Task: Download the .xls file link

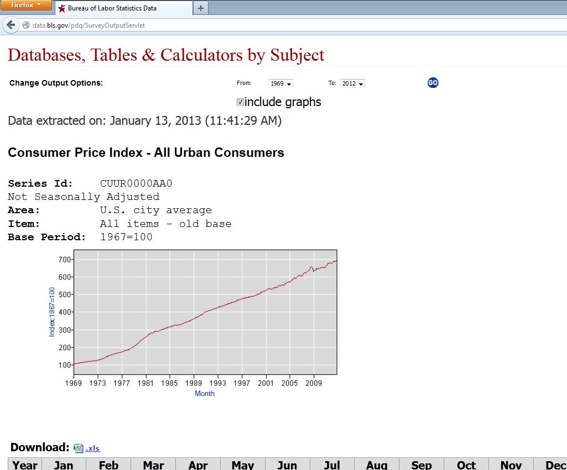Action: (x=92, y=448)
